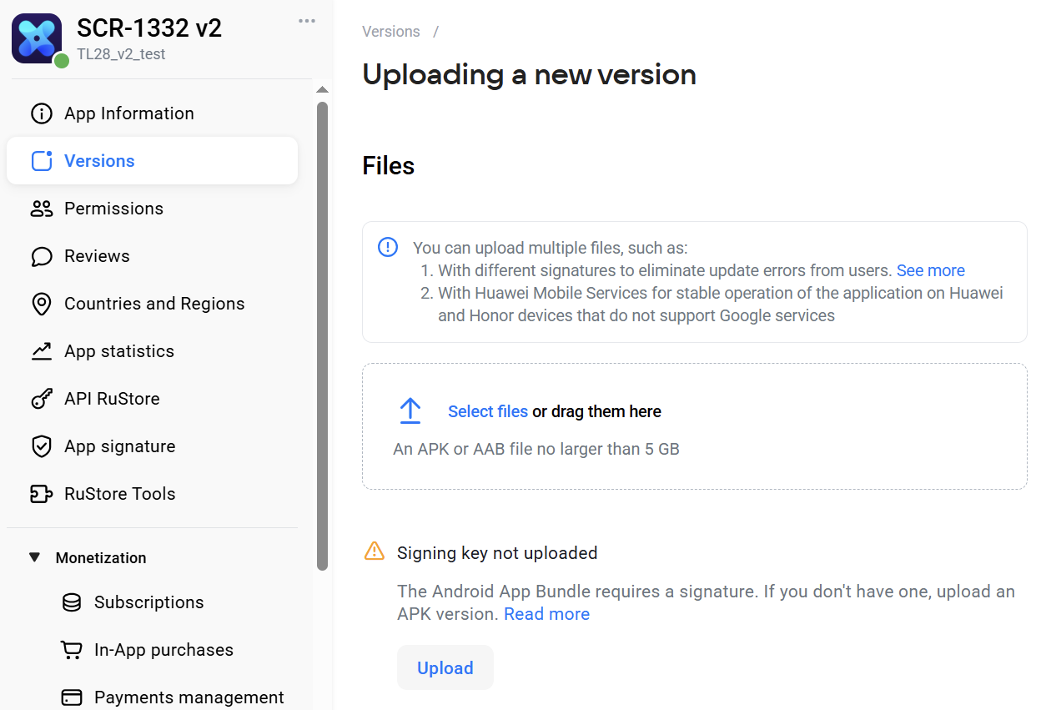The image size is (1041, 710).
Task: Click the App statistics chart icon
Action: click(41, 351)
